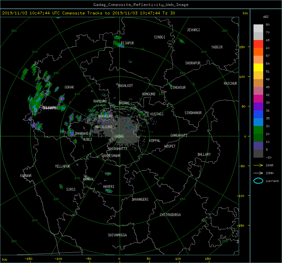Click the HAVERI city label
The width and height of the screenshot is (282, 263).
tap(109, 187)
